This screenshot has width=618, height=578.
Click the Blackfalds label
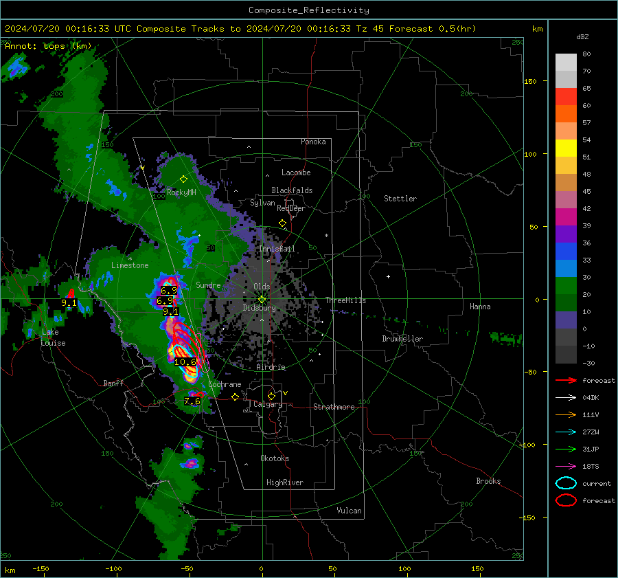coord(292,190)
